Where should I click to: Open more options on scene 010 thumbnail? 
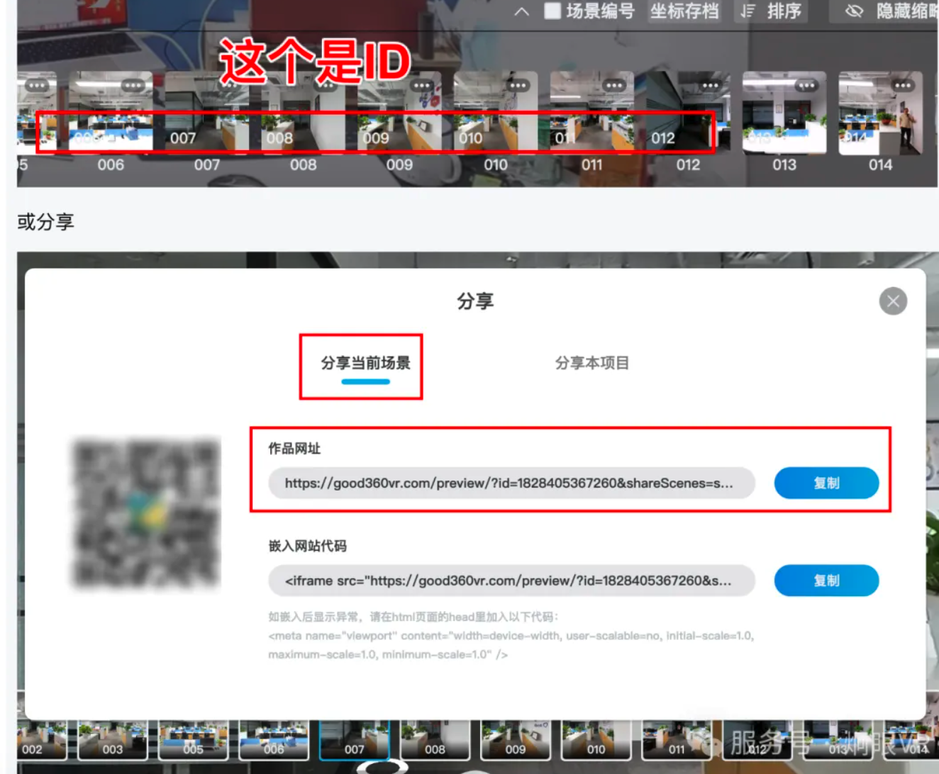pyautogui.click(x=518, y=86)
